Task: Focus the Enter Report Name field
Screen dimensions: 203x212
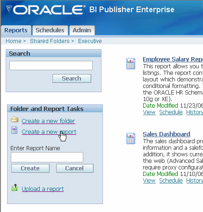Action: pos(47,157)
